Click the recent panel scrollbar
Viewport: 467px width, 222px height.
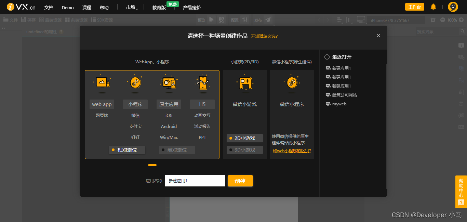pyautogui.click(x=386, y=126)
